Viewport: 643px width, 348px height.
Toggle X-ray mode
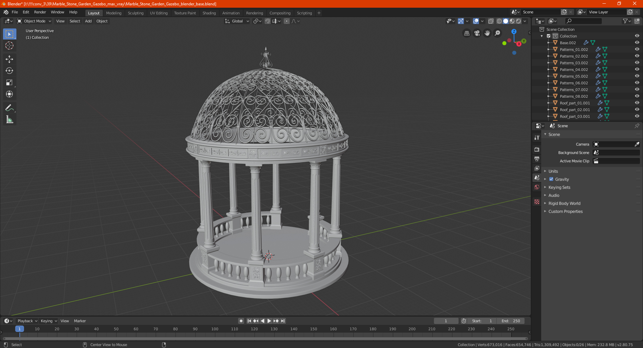coord(491,21)
